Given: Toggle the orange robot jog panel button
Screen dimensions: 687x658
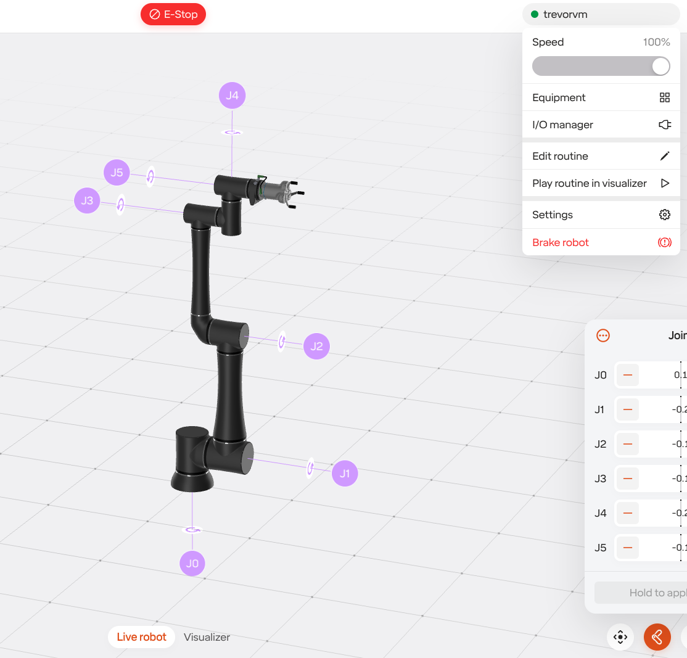Looking at the screenshot, I should click(x=657, y=637).
